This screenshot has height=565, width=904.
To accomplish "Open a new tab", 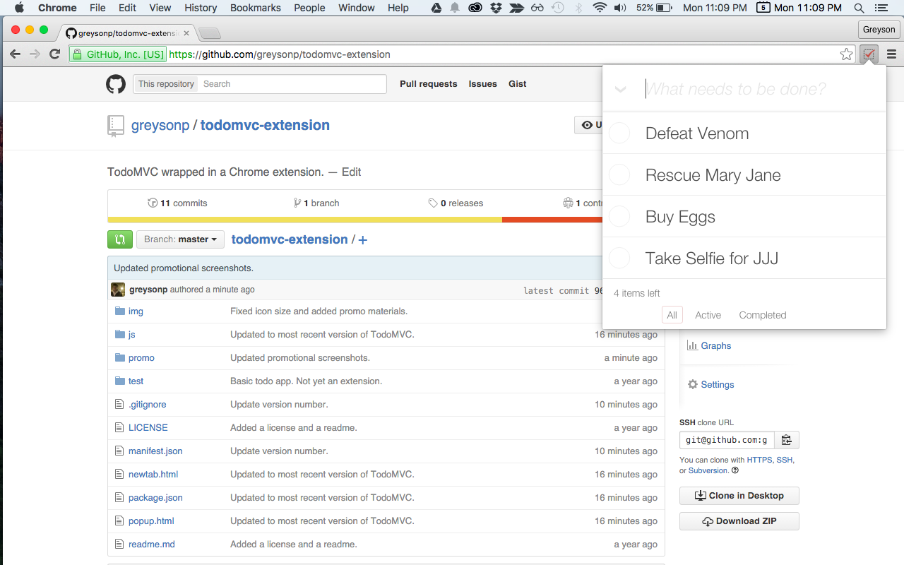I will pos(210,33).
